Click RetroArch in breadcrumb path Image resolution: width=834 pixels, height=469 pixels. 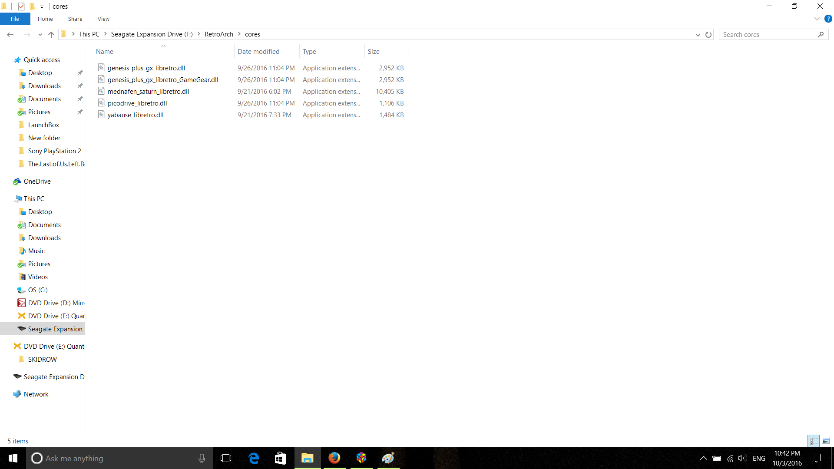(219, 34)
